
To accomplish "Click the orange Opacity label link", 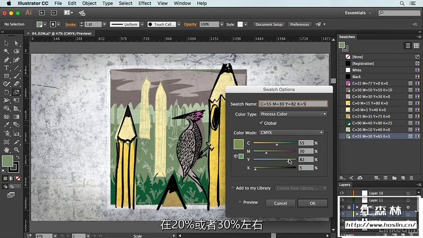I will coord(191,24).
